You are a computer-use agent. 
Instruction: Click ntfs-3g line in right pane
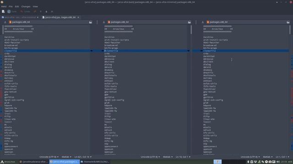(207, 141)
